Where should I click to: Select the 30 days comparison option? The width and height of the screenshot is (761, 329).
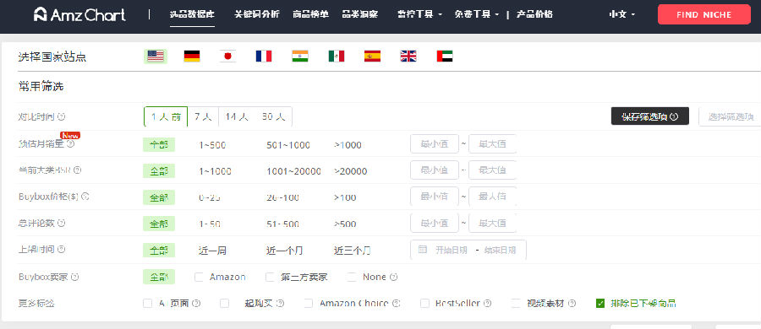click(x=273, y=116)
